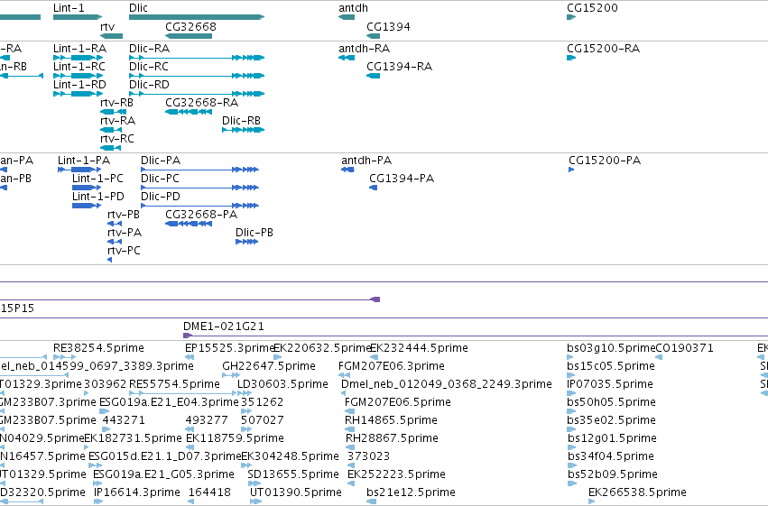Click the Lint-1-PA protein label
The image size is (768, 506).
[x=84, y=161]
